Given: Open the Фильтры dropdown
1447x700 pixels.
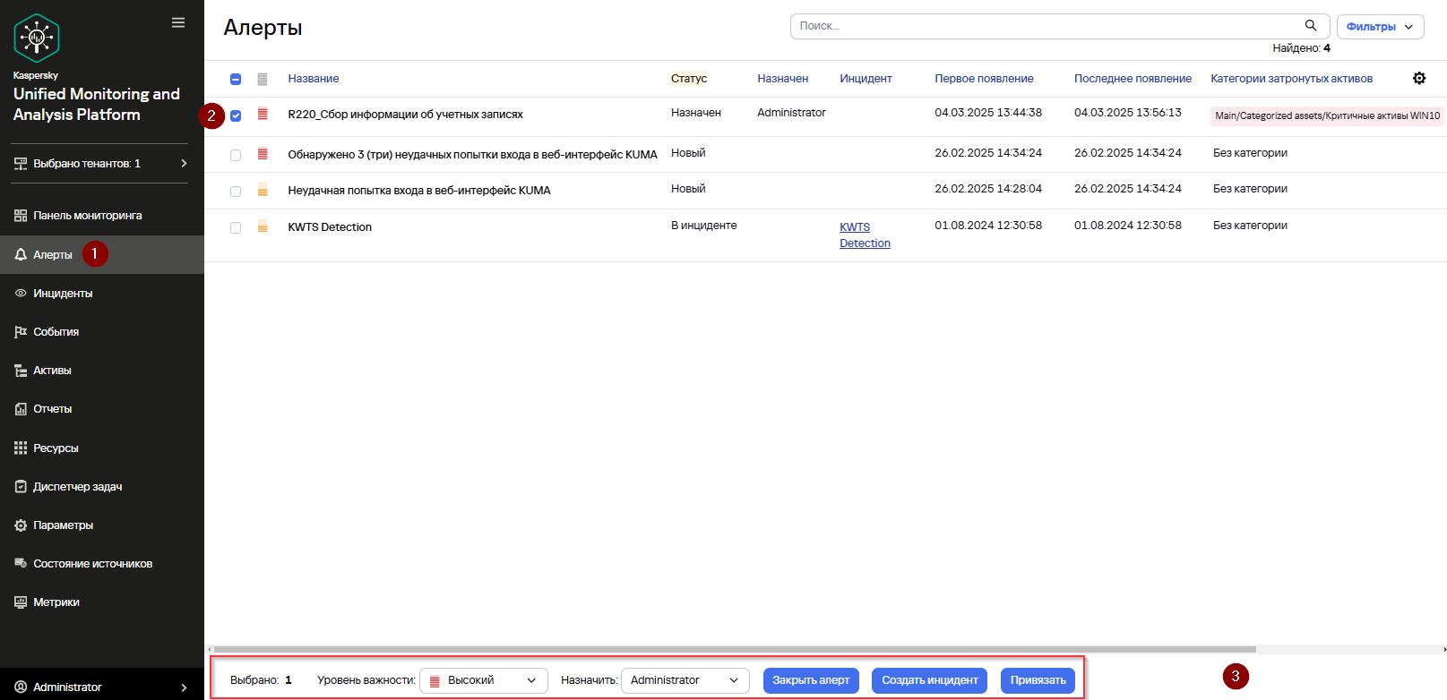Looking at the screenshot, I should pyautogui.click(x=1380, y=27).
